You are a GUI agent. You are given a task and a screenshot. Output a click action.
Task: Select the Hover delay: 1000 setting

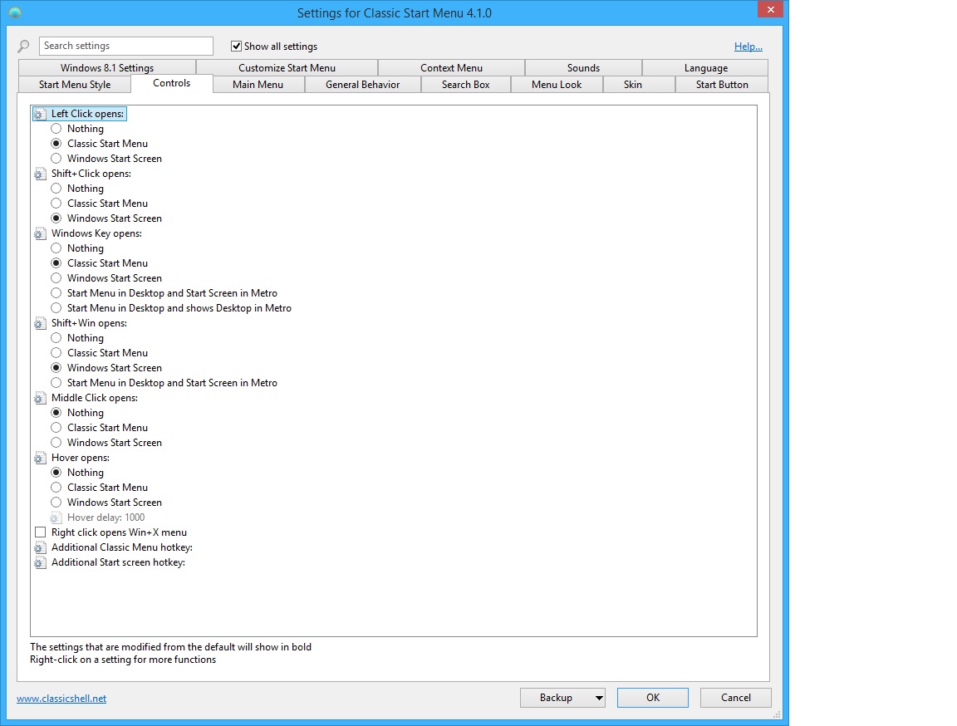[x=106, y=518]
